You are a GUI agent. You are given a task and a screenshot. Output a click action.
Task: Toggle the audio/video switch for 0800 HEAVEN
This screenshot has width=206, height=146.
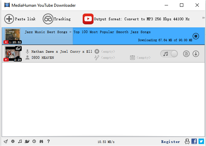[x=169, y=54]
